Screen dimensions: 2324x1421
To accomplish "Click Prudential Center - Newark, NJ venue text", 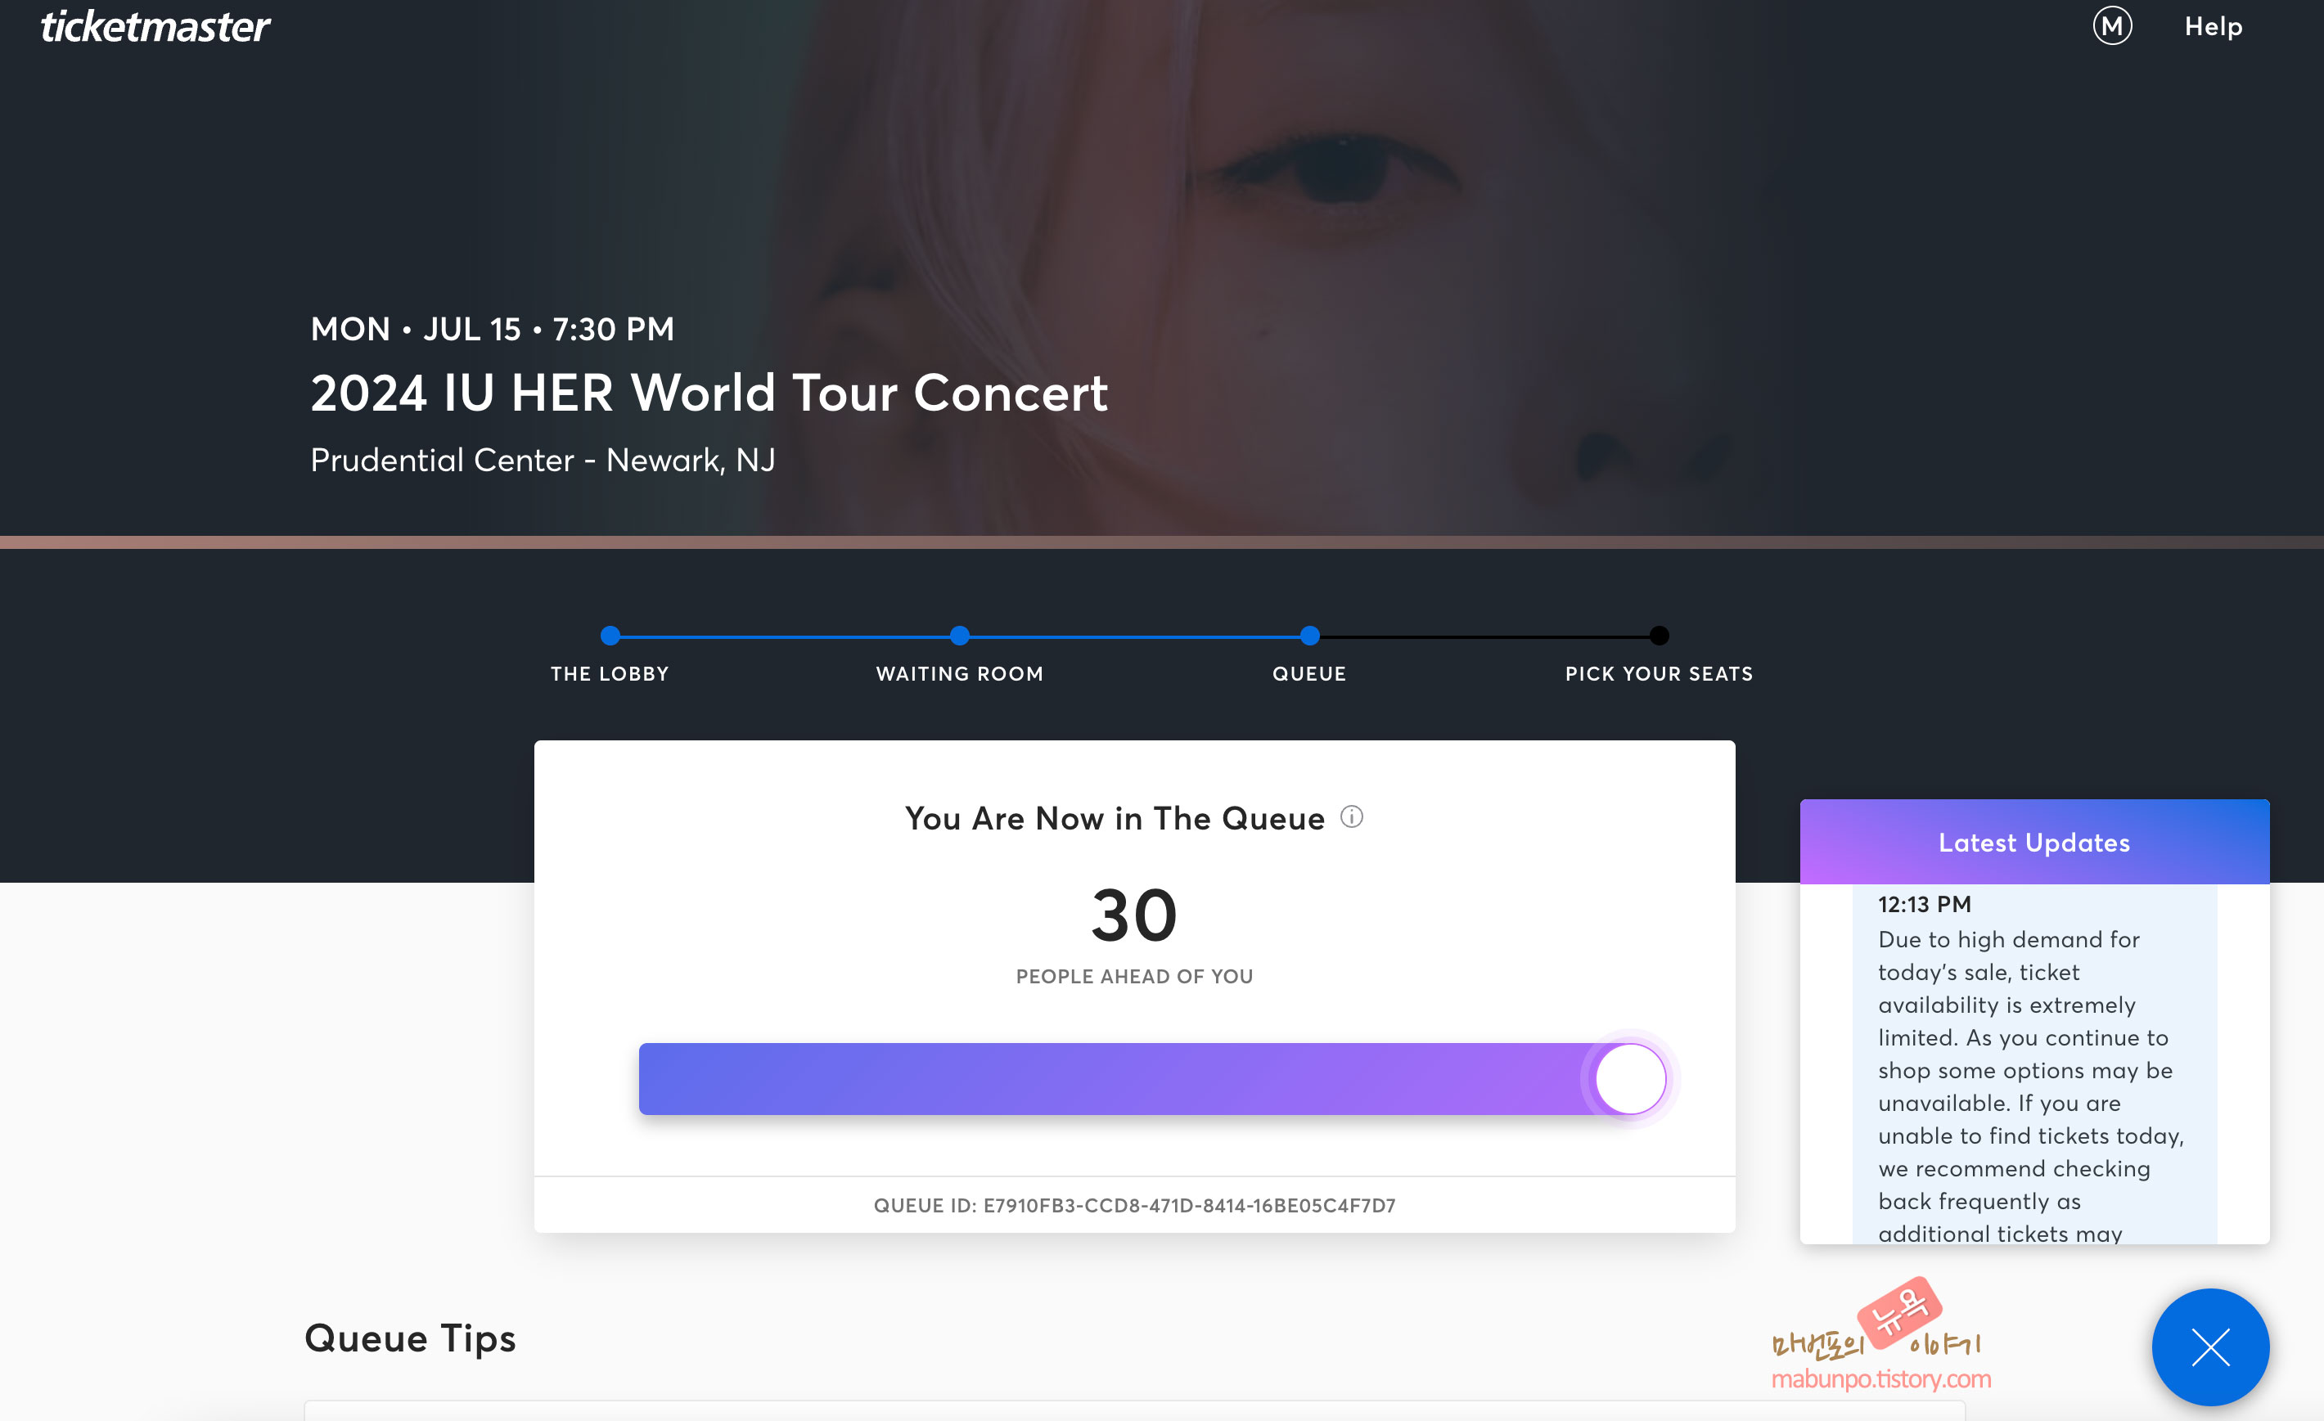I will pyautogui.click(x=543, y=460).
